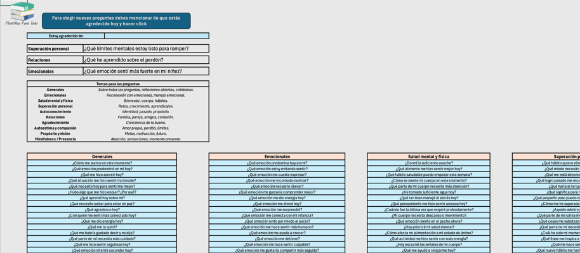Select 'Agradecimiento' in the topics table
Screen dimensions: 580x253
(x=55, y=123)
